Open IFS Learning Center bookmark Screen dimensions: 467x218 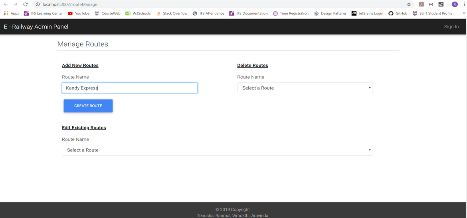pos(43,14)
